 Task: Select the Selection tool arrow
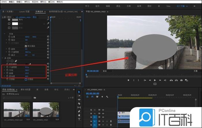click(x=79, y=92)
